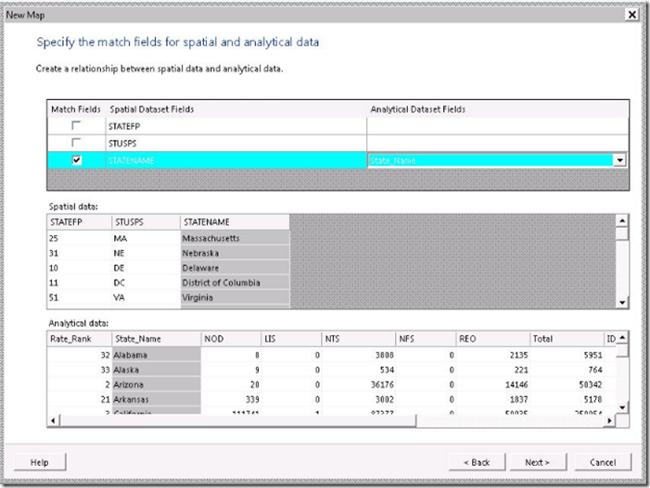Image resolution: width=650 pixels, height=488 pixels.
Task: Click spatial data scroll down arrow
Action: (x=622, y=303)
